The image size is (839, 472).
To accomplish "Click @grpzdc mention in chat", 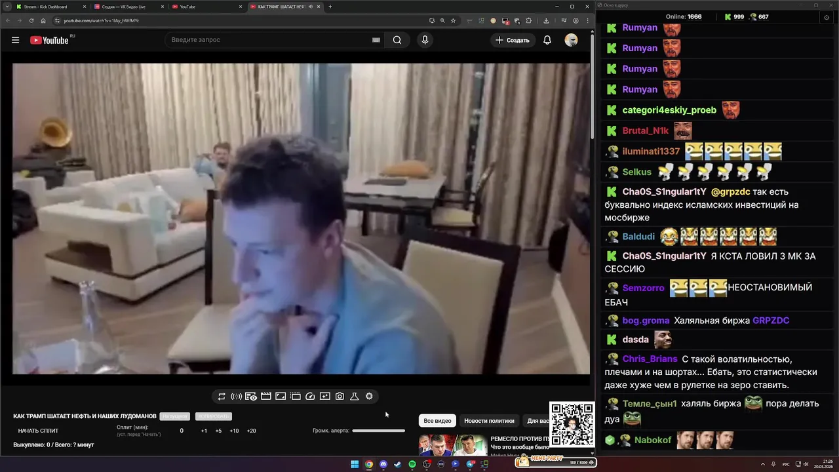I will tap(730, 192).
